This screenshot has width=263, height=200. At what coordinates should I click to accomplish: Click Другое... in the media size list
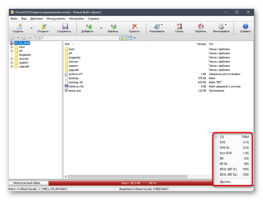click(226, 182)
